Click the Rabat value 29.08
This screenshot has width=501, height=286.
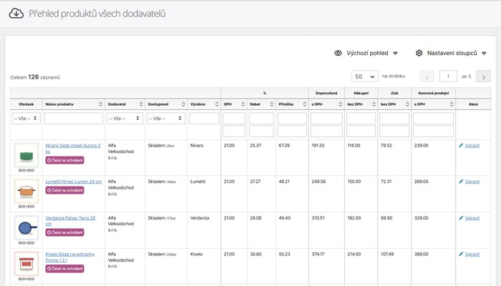pyautogui.click(x=256, y=218)
